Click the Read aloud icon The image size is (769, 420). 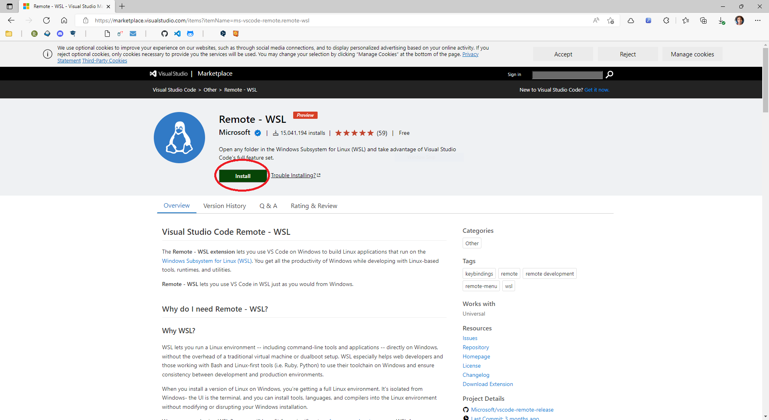(596, 20)
